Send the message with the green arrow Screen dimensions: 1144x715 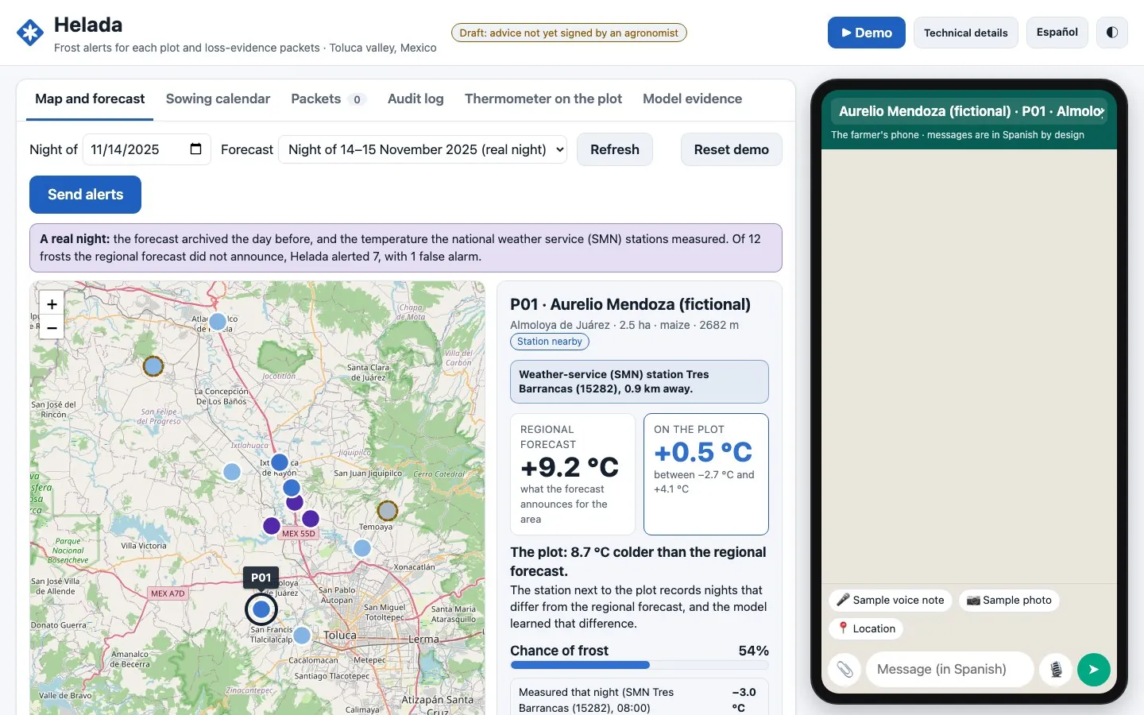click(1094, 670)
